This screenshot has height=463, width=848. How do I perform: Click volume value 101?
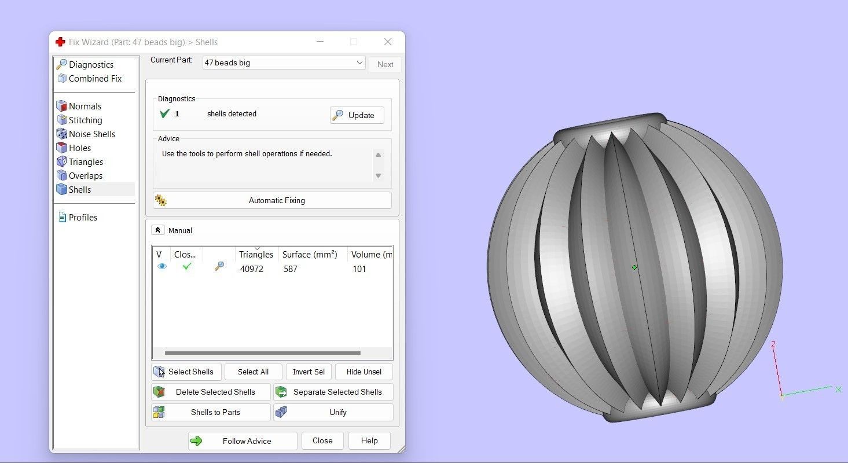pyautogui.click(x=359, y=269)
